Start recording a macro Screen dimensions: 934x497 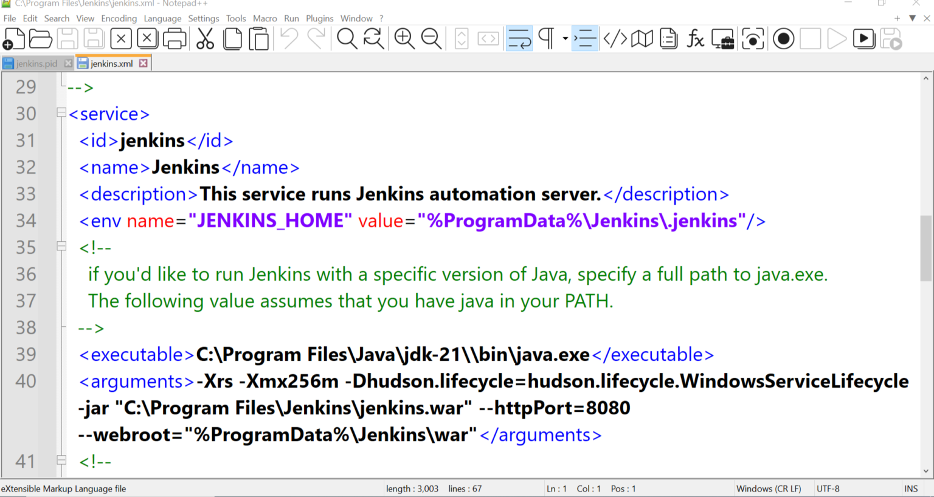click(783, 38)
